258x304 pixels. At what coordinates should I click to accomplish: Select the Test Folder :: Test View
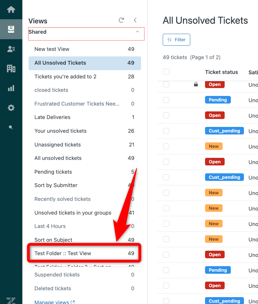pyautogui.click(x=84, y=253)
